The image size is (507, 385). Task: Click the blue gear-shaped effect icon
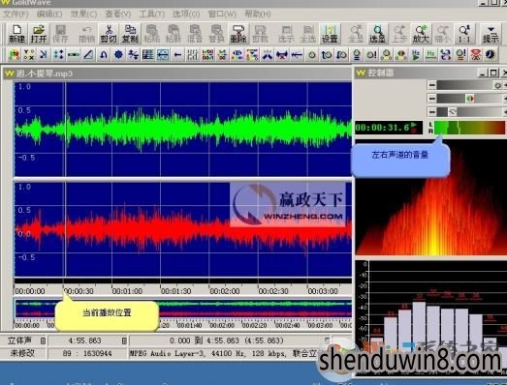118,55
